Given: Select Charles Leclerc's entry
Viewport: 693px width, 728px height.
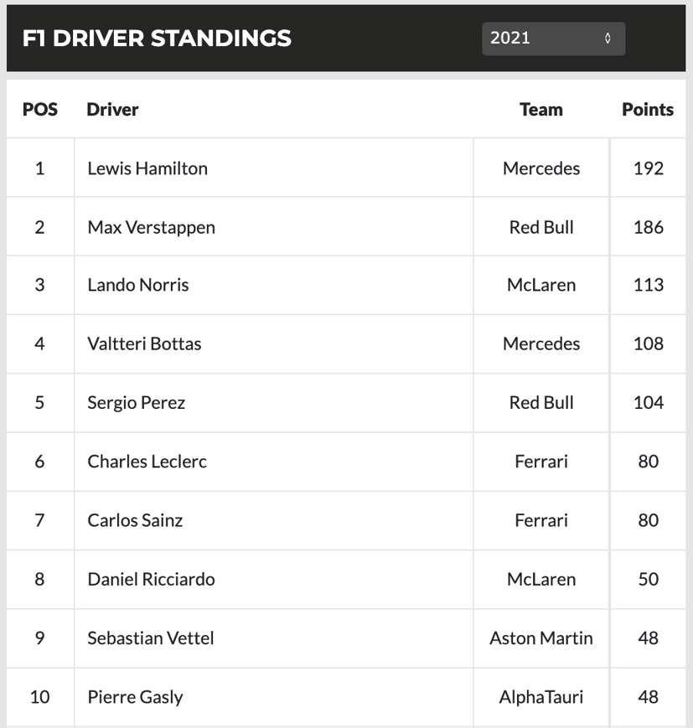Looking at the screenshot, I should tap(147, 462).
